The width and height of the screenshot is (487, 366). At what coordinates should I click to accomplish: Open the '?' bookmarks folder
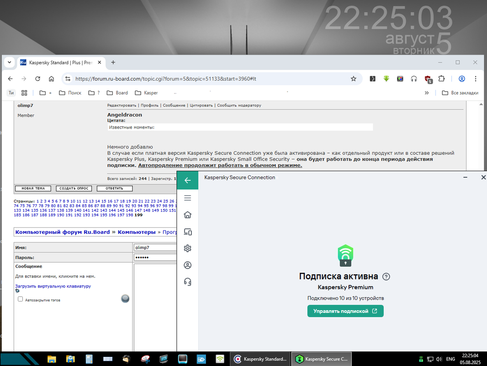(94, 93)
